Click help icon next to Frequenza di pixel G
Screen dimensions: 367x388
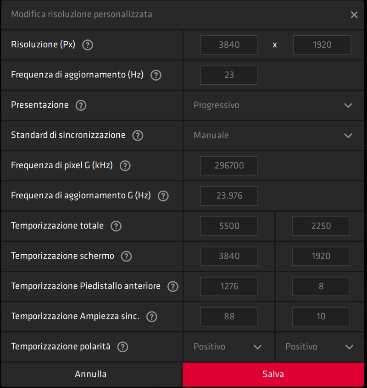point(125,166)
